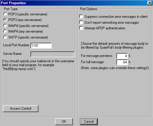
Task: Click the plugins override note text
Action: tap(115, 68)
